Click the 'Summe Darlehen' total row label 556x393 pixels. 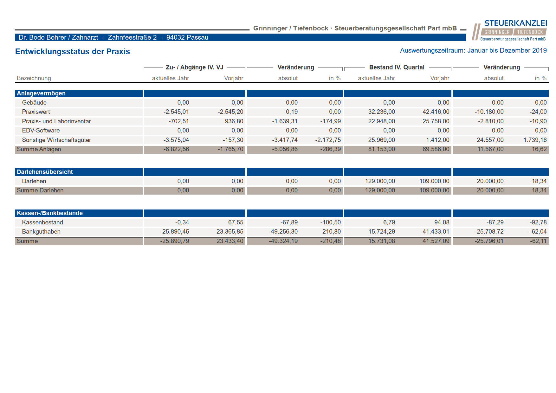coord(40,190)
